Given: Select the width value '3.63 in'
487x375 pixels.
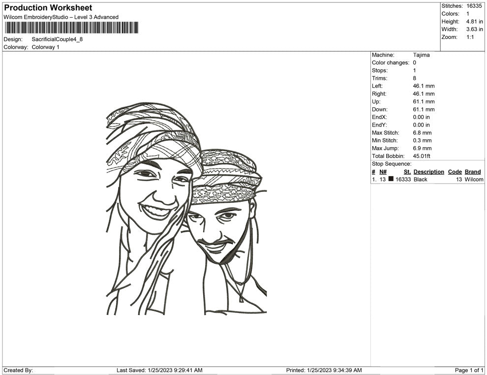Looking at the screenshot, I should coord(474,29).
